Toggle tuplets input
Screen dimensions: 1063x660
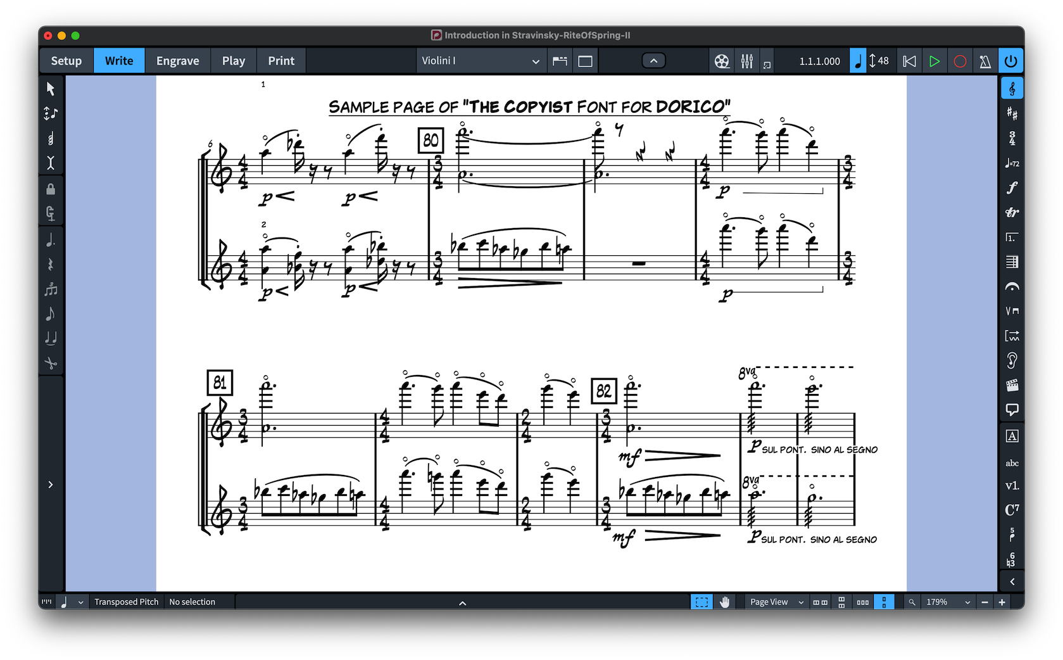point(51,289)
